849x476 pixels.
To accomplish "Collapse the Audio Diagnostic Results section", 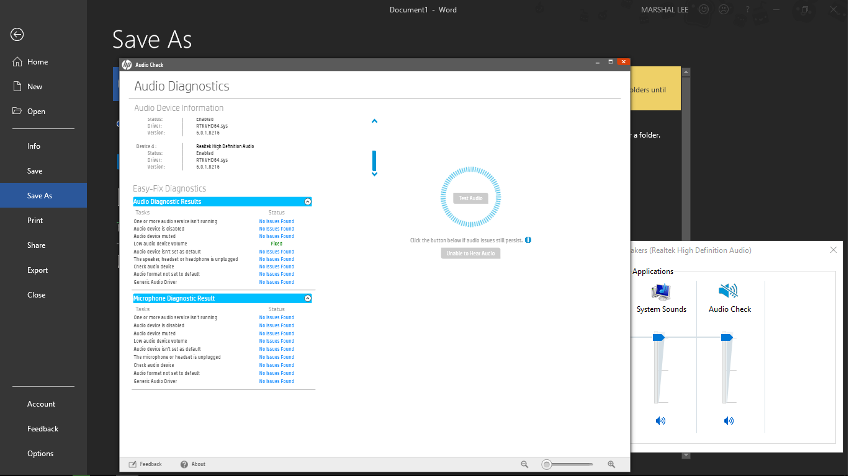I will click(307, 201).
